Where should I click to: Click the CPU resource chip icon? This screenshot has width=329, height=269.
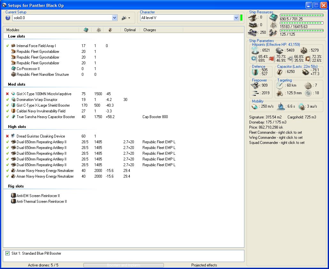tap(274, 18)
